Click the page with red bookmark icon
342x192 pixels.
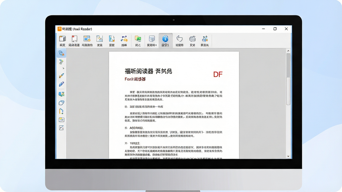(74, 39)
